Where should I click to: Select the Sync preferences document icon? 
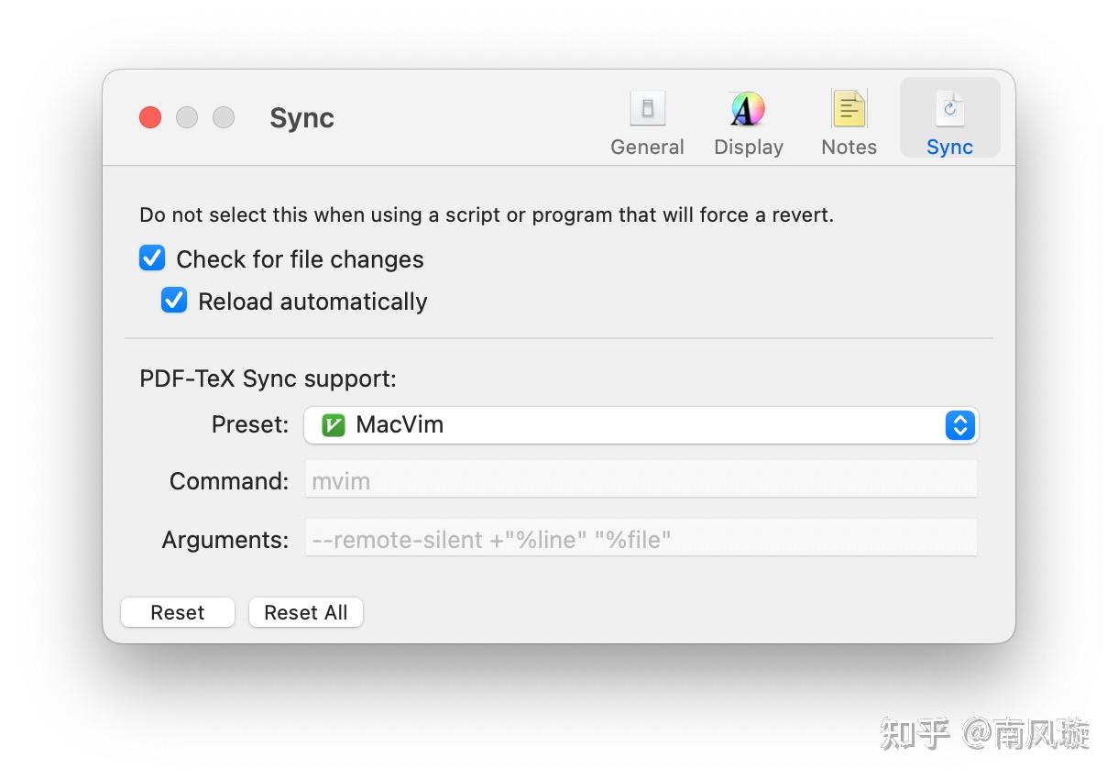tap(949, 109)
